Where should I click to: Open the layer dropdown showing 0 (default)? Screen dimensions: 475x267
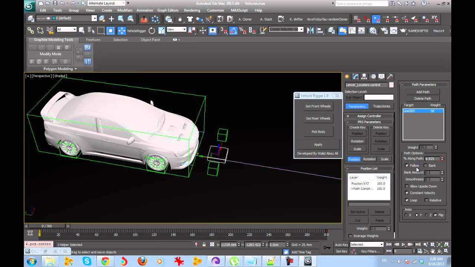pos(94,18)
